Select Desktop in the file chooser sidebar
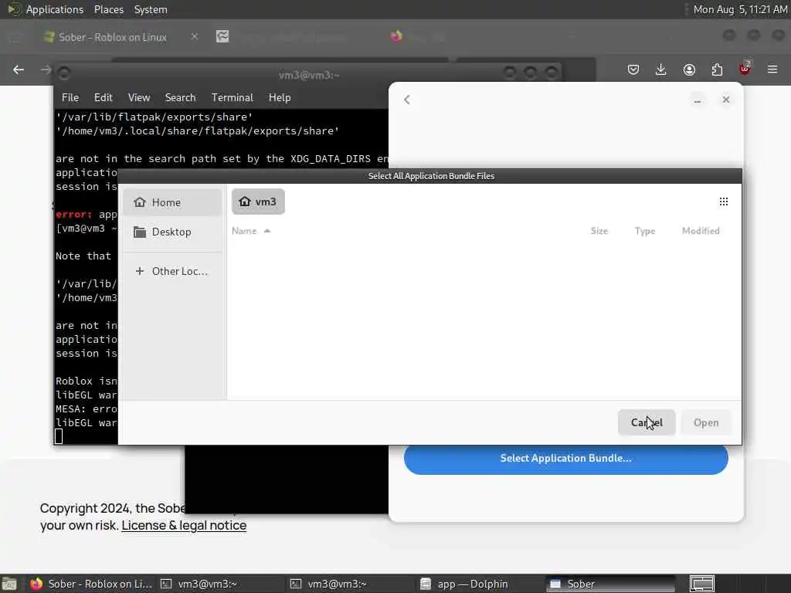 (172, 232)
